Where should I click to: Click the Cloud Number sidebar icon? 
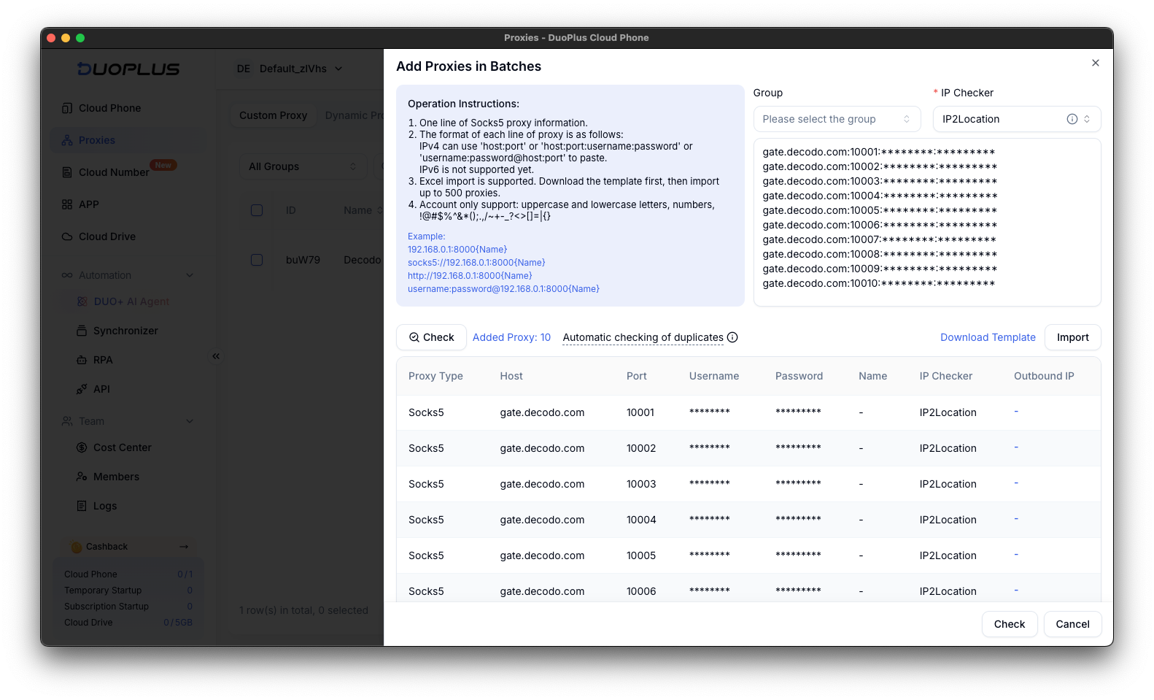tap(67, 172)
